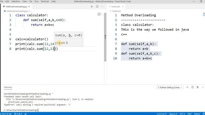This screenshot has width=205, height=115.
Task: Click 'def sum(self,a,b,c):' in Notes.txt
Action: coord(140,54)
